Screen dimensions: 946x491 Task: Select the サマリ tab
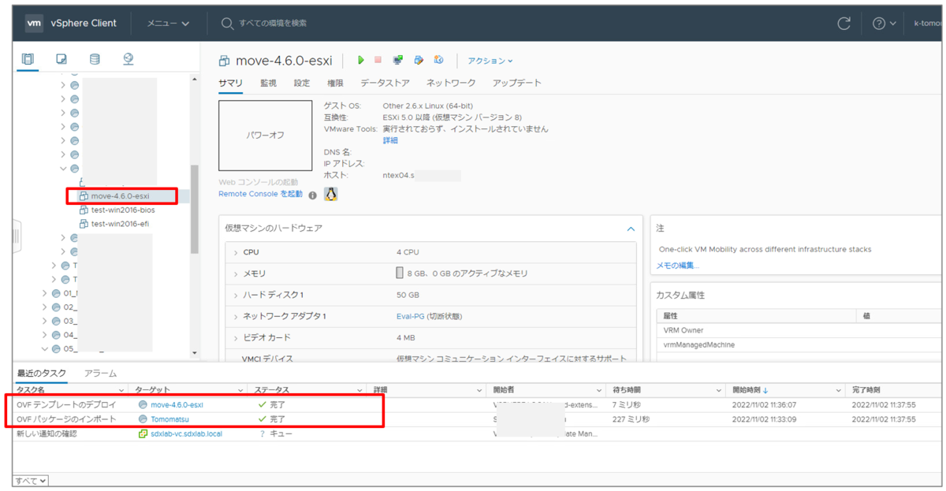pyautogui.click(x=231, y=83)
